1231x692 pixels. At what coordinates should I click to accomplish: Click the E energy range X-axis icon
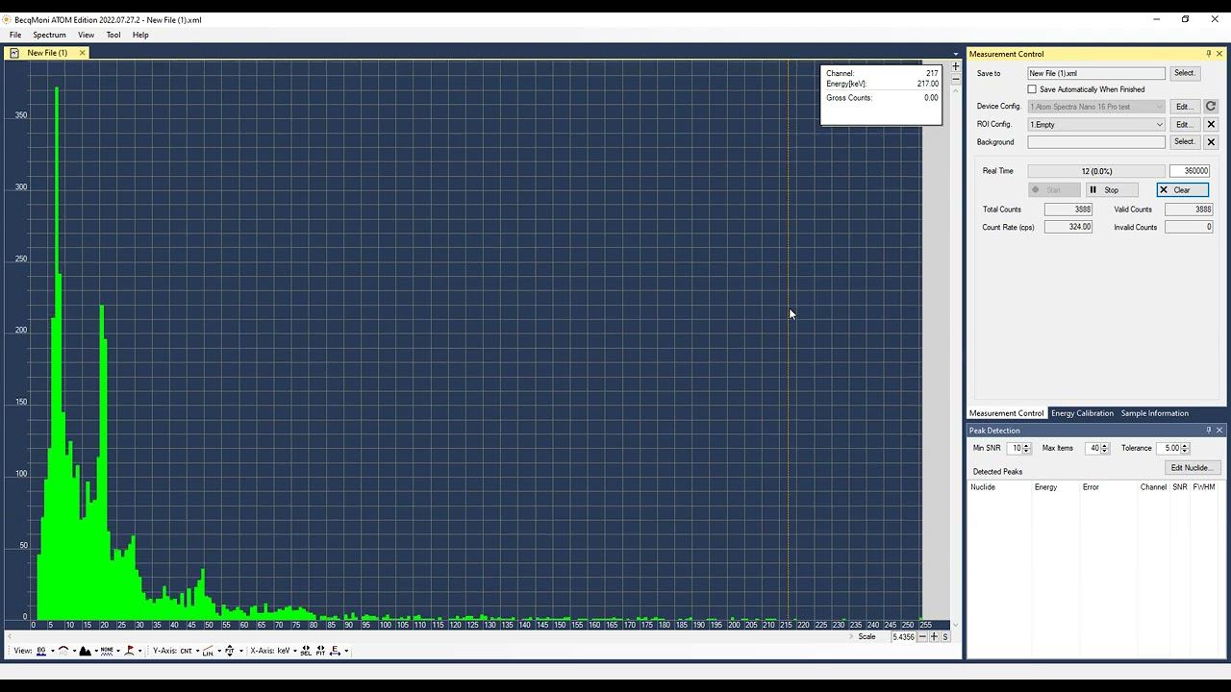pos(335,651)
